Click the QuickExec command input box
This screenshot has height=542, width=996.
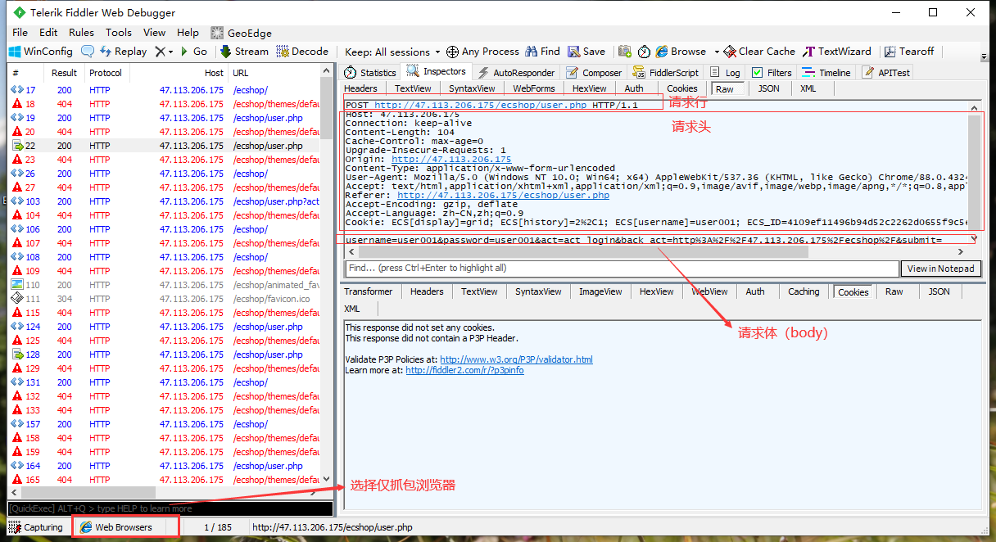tap(171, 508)
